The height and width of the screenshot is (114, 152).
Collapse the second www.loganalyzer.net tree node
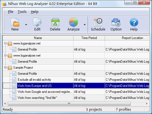pyautogui.click(x=6, y=55)
